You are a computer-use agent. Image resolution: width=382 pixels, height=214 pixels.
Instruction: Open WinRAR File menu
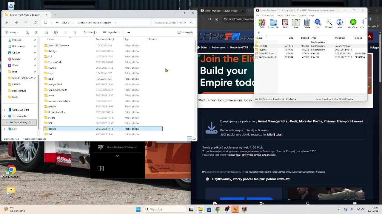pos(258,15)
